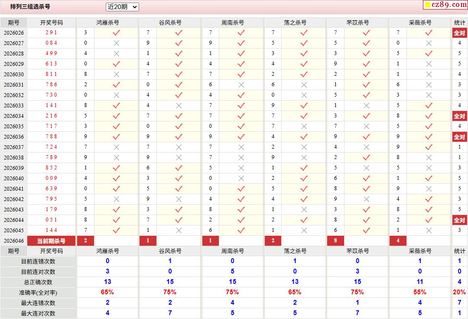Screen dimensions: 468x319
Task: Click winning number 788 in row 2026036
Action: coord(51,137)
